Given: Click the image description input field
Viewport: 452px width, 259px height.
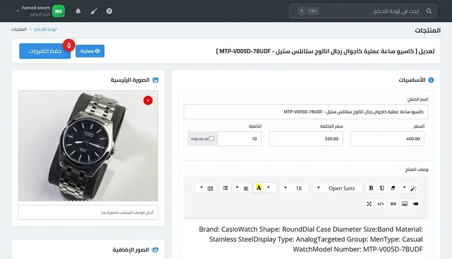Looking at the screenshot, I should tap(88, 212).
